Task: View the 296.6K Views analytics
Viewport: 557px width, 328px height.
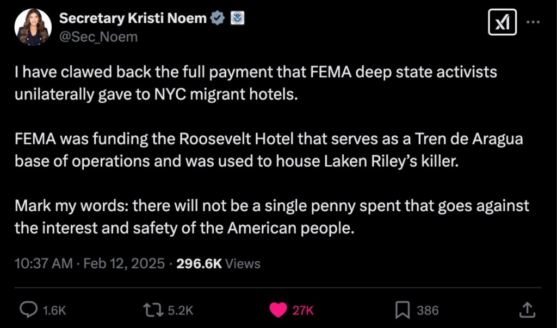Action: (219, 264)
